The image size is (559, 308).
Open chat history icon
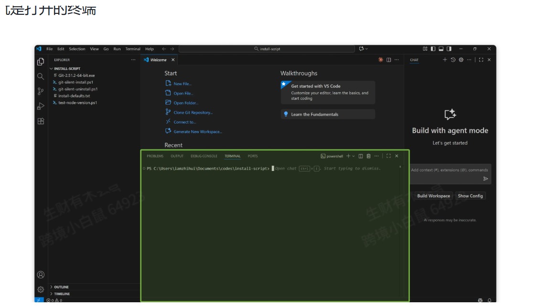point(453,60)
